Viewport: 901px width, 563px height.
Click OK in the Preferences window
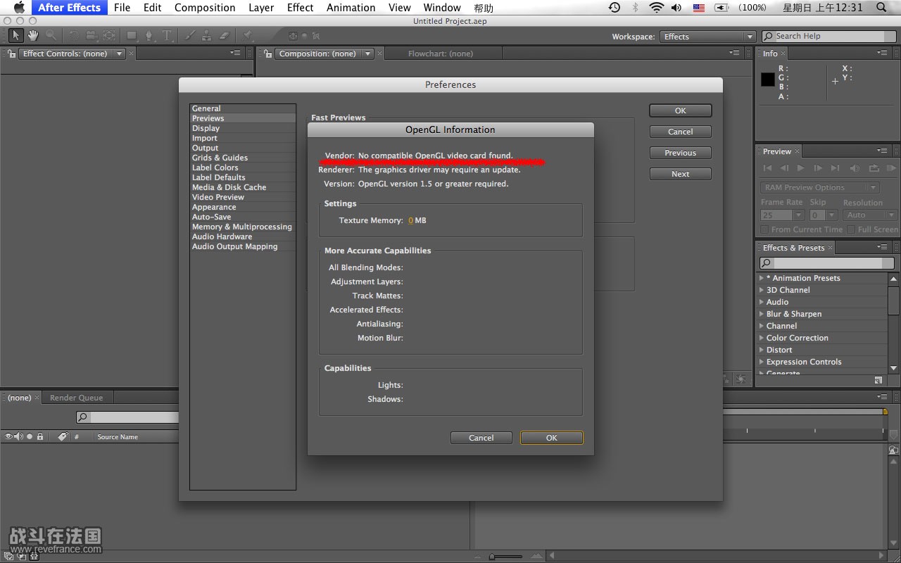click(x=681, y=110)
